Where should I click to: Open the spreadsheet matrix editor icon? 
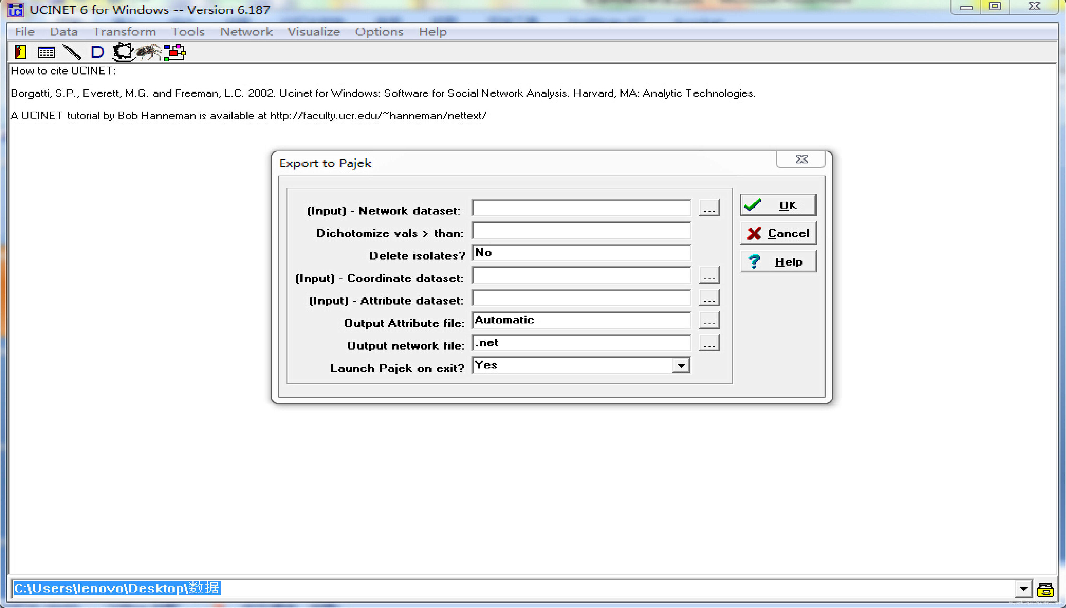pos(46,52)
